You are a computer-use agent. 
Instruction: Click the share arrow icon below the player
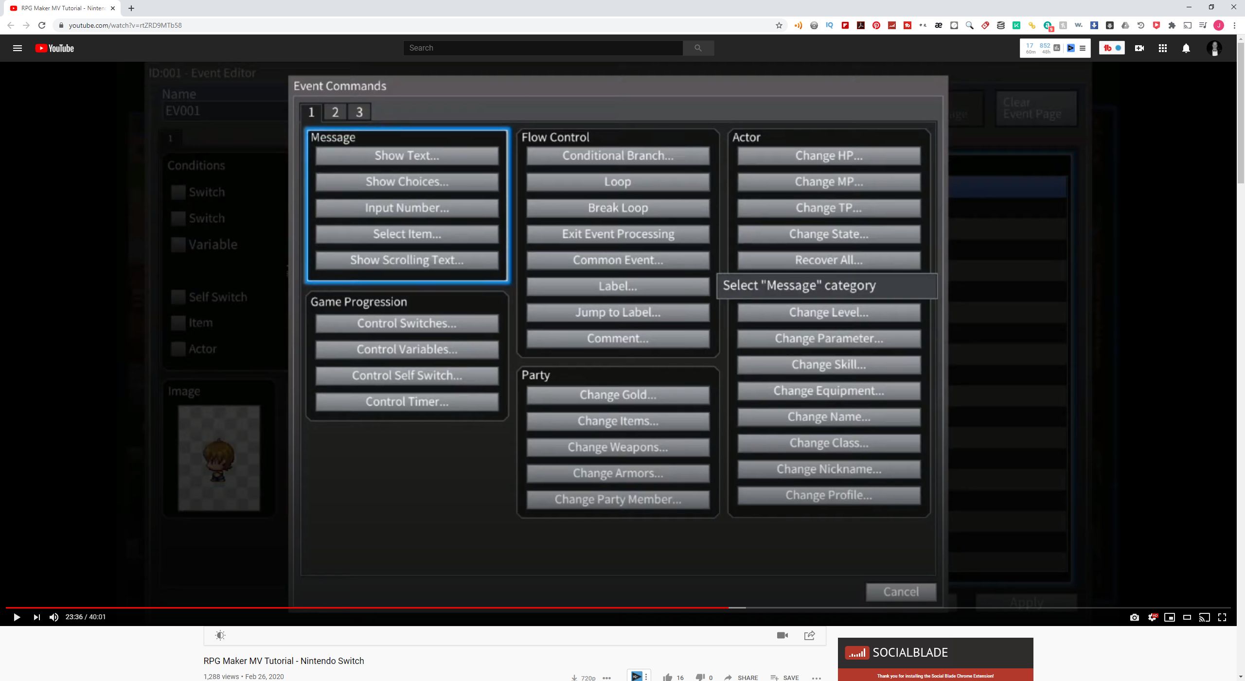tap(810, 635)
